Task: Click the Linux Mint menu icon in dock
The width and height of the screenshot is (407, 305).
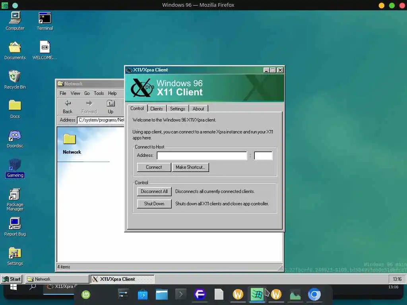Action: coord(86,295)
